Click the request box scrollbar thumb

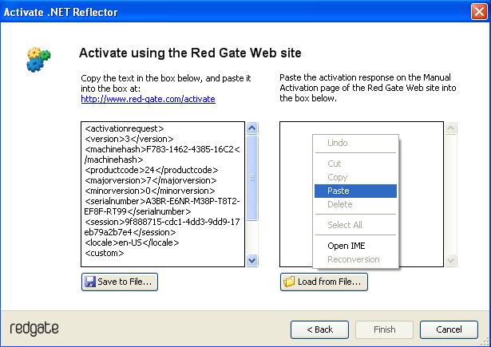(x=252, y=178)
